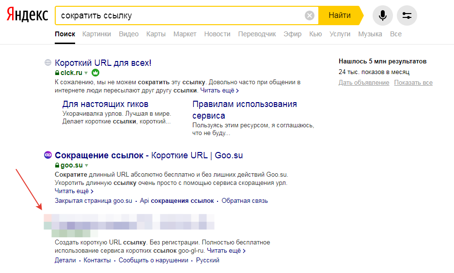The image size is (454, 273).
Task: Switch to the Видео tab
Action: pos(128,34)
